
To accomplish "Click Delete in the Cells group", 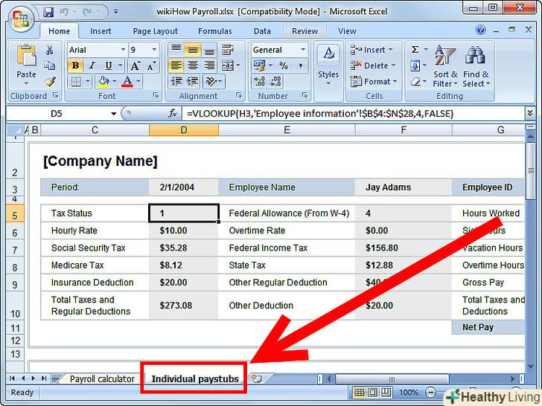I will 373,65.
